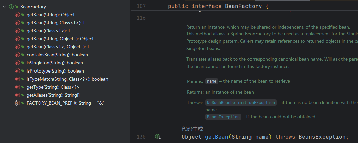Image resolution: width=358 pixels, height=143 pixels.
Task: Click the BeanFactory interface icon in structure tree
Action: (11, 7)
